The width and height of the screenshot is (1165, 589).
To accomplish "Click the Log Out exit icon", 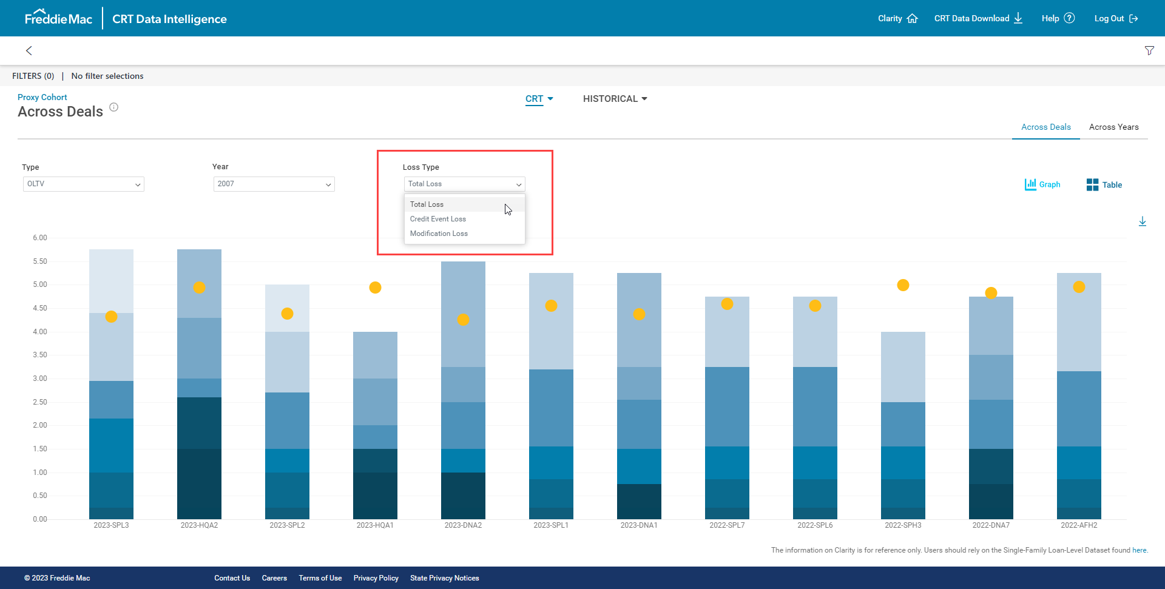I will click(x=1133, y=18).
